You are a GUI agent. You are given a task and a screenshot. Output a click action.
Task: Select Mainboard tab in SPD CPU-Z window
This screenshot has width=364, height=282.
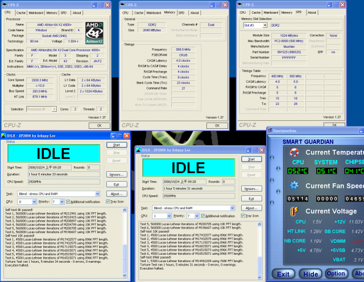click(271, 12)
